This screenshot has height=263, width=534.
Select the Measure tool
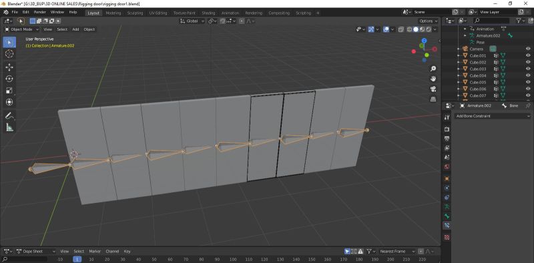pyautogui.click(x=9, y=127)
